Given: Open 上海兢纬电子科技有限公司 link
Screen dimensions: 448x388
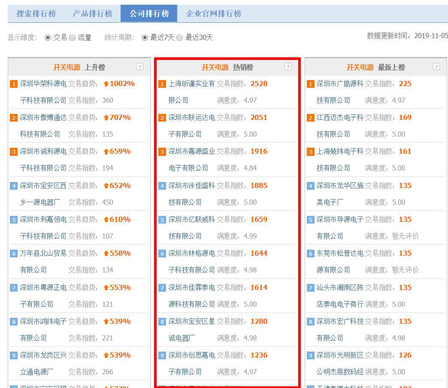Looking at the screenshot, I should point(340,160).
